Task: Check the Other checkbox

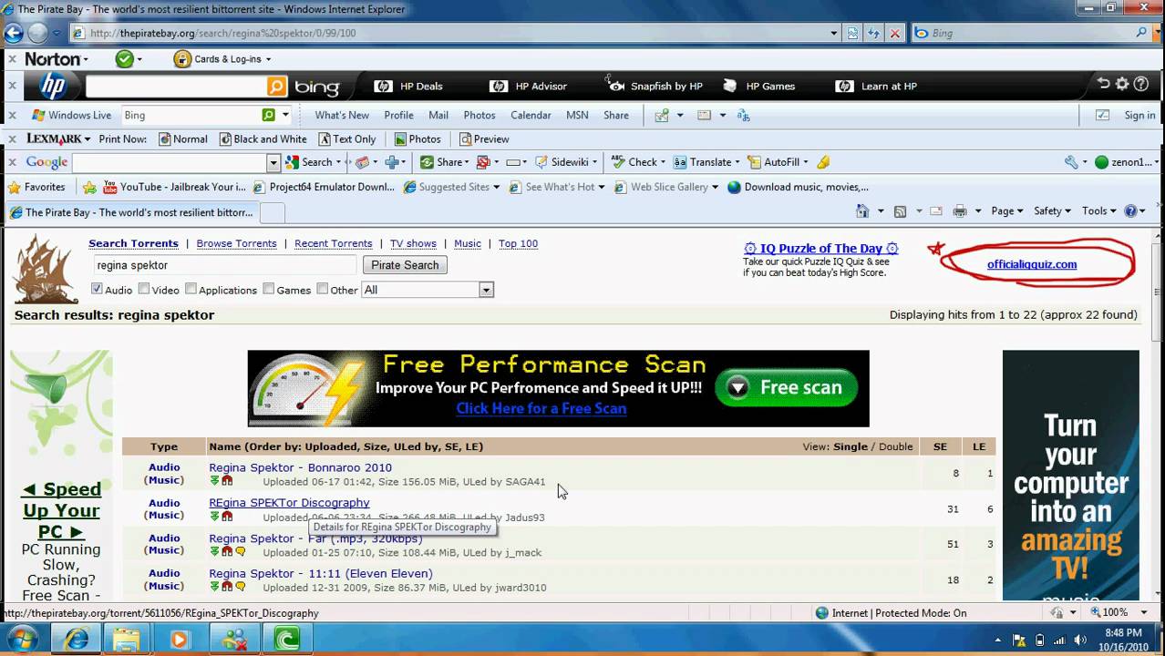Action: click(x=323, y=289)
